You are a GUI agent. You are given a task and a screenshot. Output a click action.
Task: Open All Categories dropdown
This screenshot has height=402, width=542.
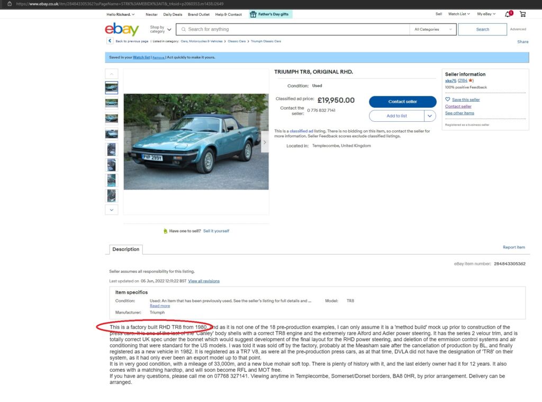point(433,30)
